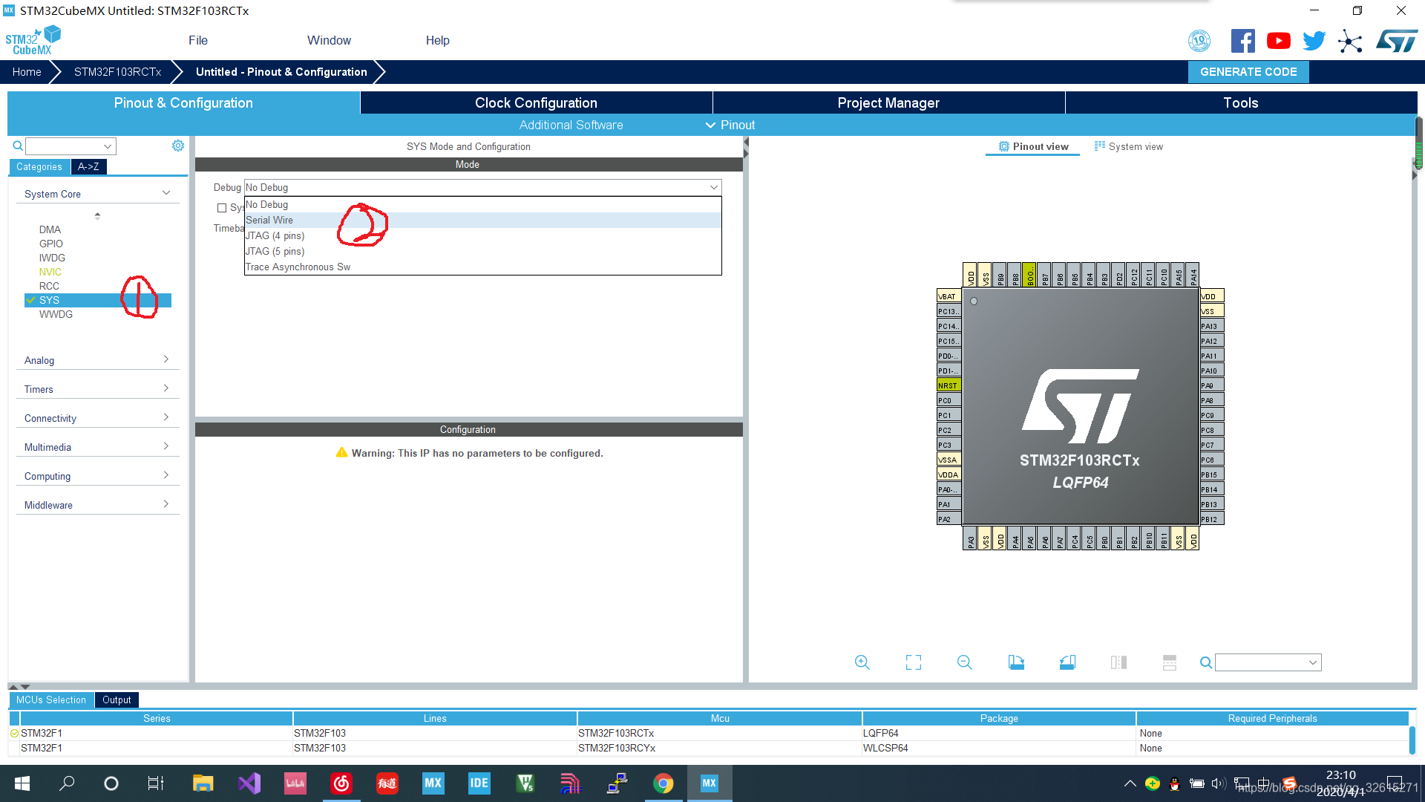Screen dimensions: 1425x802
Task: Click the NRST pin on the chip
Action: click(949, 385)
